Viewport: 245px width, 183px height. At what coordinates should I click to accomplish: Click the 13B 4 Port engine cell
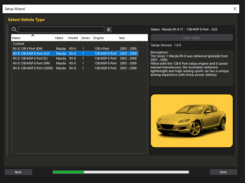[102, 49]
